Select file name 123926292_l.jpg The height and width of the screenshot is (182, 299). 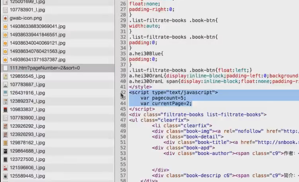(x=27, y=126)
